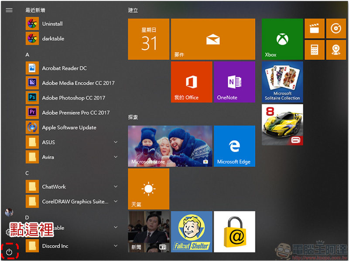Launch the Fallout Shelter tile
This screenshot has height=261, width=349.
point(192,232)
